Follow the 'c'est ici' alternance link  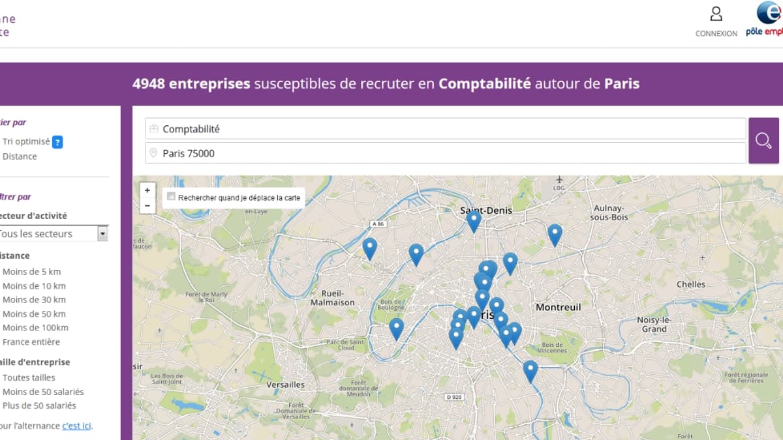click(77, 426)
